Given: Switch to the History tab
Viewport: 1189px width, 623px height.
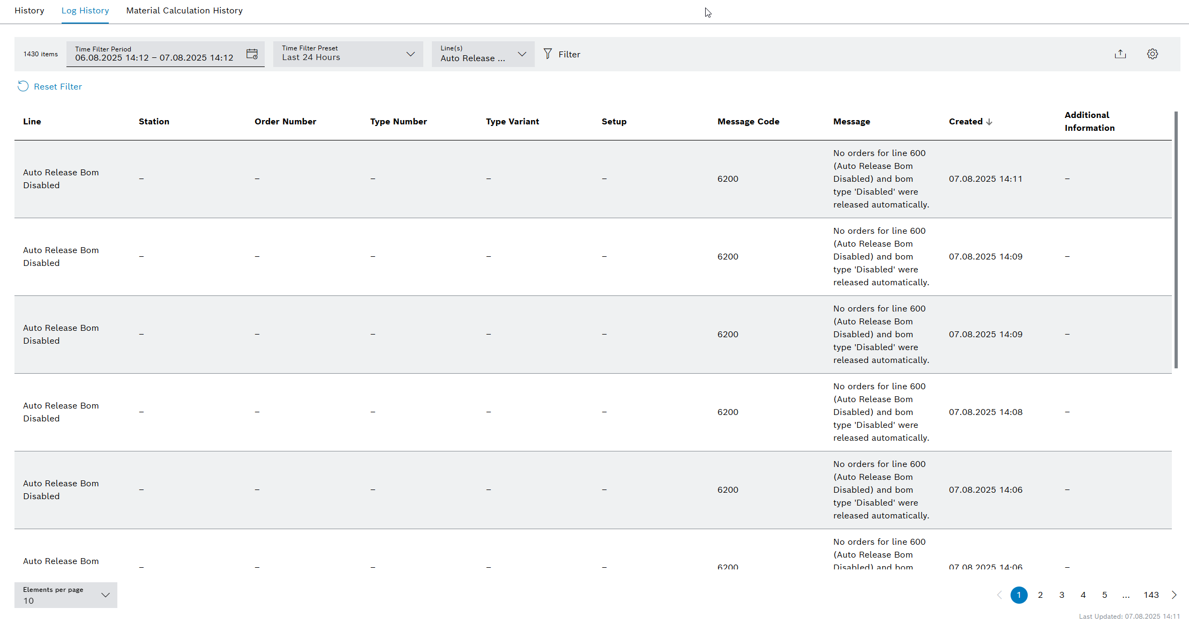Looking at the screenshot, I should pos(29,10).
